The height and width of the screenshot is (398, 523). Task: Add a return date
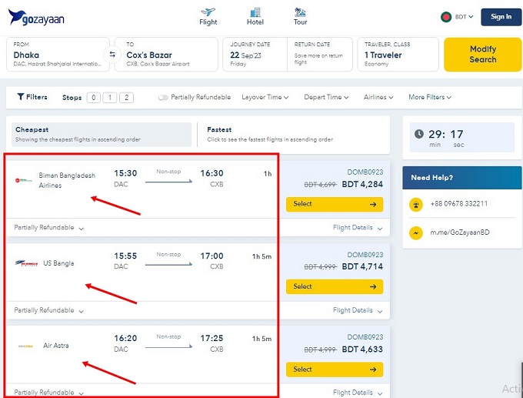pyautogui.click(x=319, y=54)
